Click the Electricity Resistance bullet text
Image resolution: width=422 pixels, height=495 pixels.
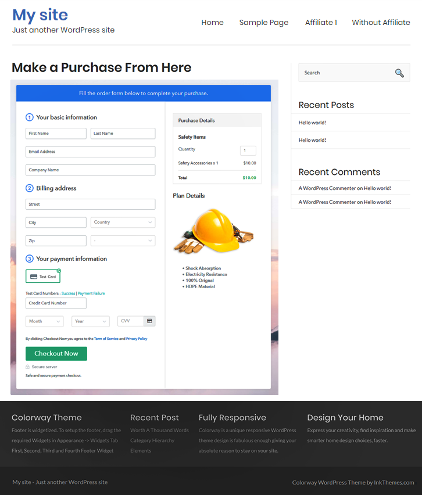tap(206, 274)
